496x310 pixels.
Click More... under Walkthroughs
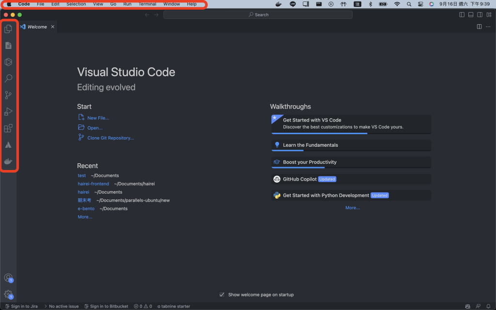pyautogui.click(x=353, y=208)
